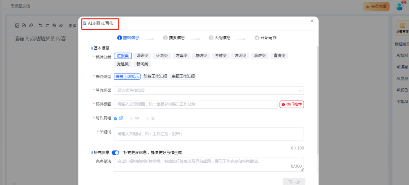Click the eraser clear-format icon
Image resolution: width=409 pixels, height=185 pixels.
61,26
